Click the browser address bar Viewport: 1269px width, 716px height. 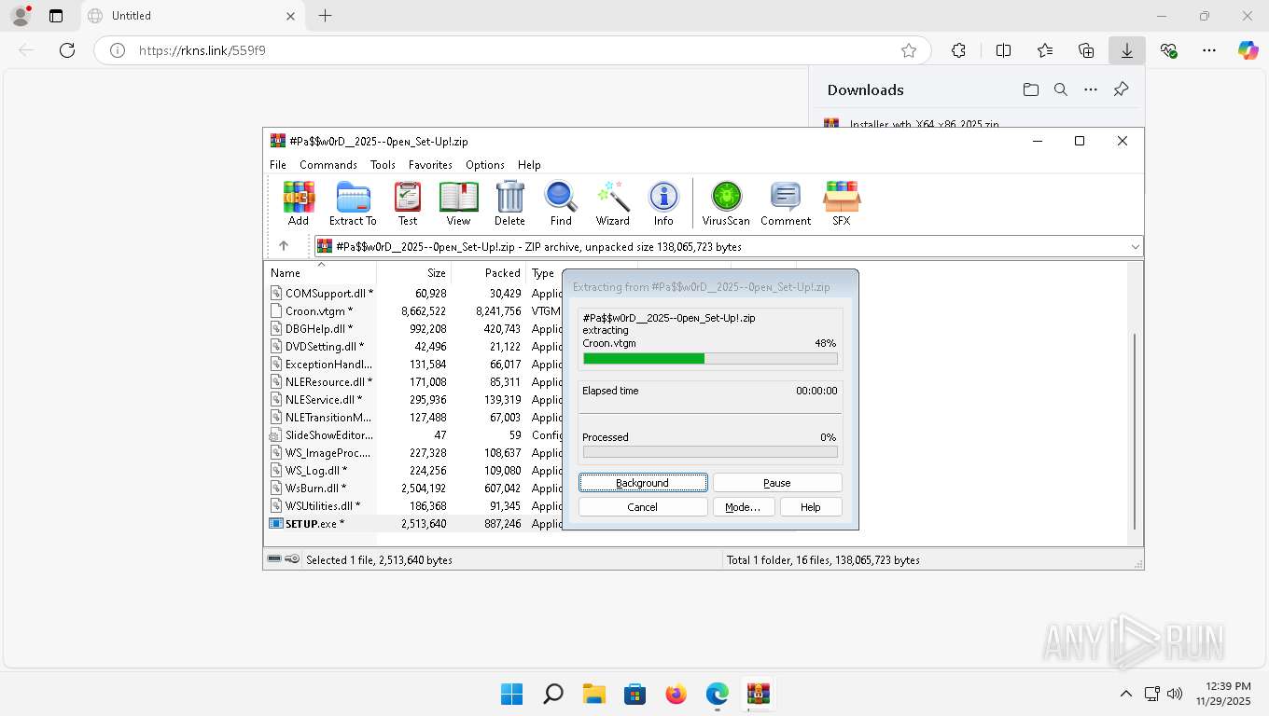tap(511, 50)
